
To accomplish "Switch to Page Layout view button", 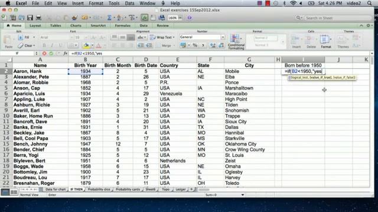I will (14, 192).
